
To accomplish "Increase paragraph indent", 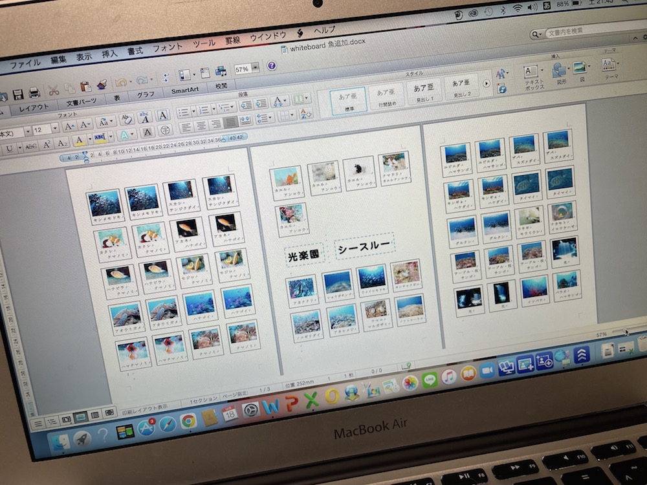I will coord(261,103).
